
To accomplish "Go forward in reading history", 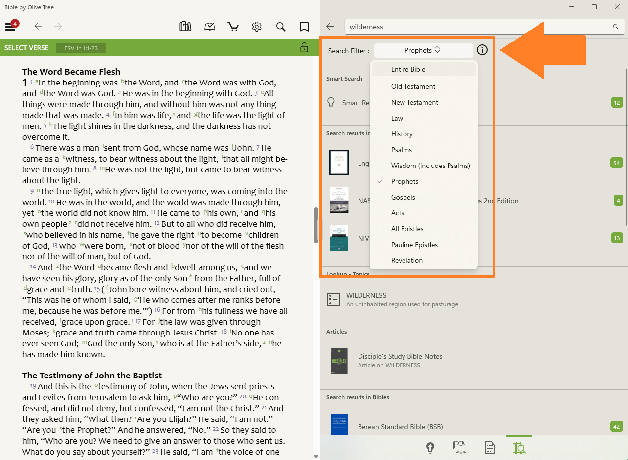I will tap(58, 26).
